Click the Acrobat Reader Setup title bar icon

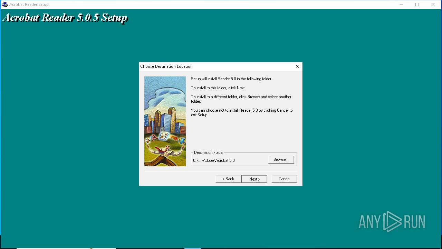coord(5,4)
